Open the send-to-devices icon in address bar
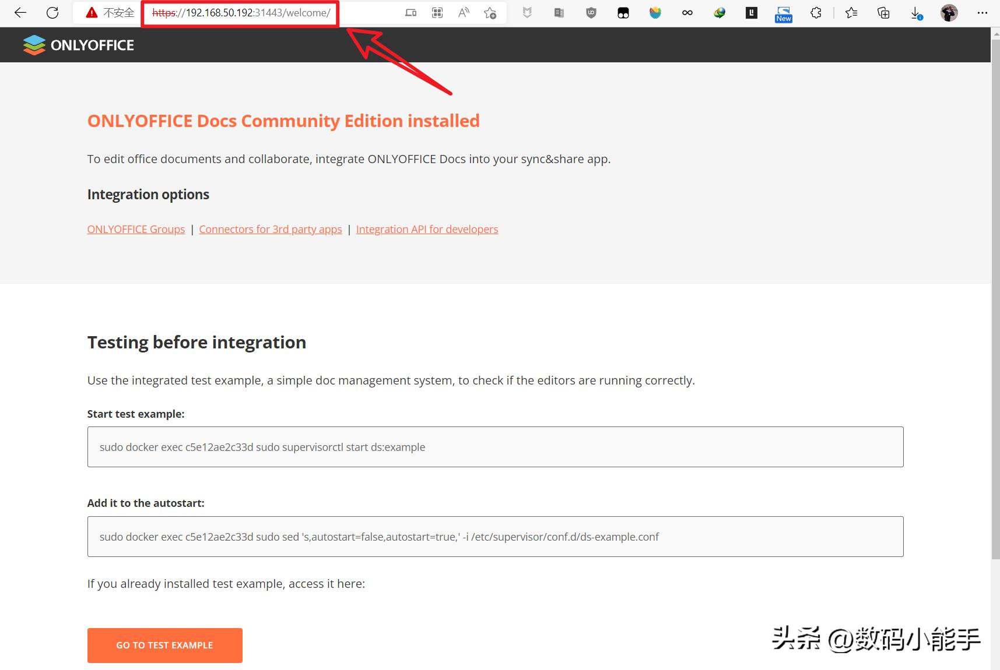1000x670 pixels. coord(411,13)
